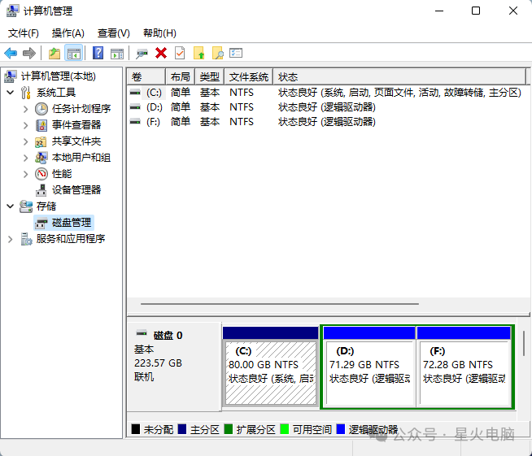Collapse the 存储 tree node
This screenshot has width=532, height=456.
[x=11, y=206]
